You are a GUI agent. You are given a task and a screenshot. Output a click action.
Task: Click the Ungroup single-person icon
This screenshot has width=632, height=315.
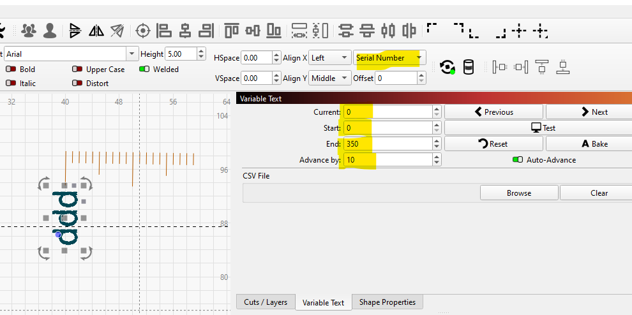coord(50,30)
